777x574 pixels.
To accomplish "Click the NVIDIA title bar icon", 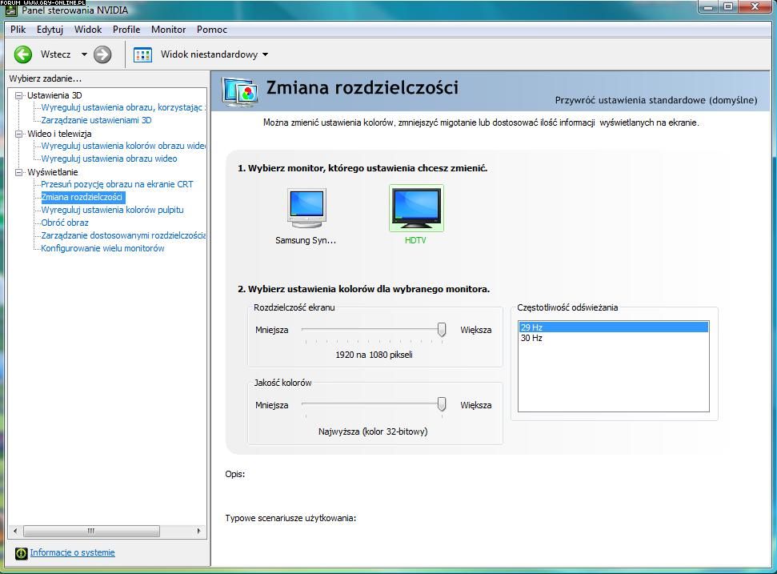I will point(11,10).
